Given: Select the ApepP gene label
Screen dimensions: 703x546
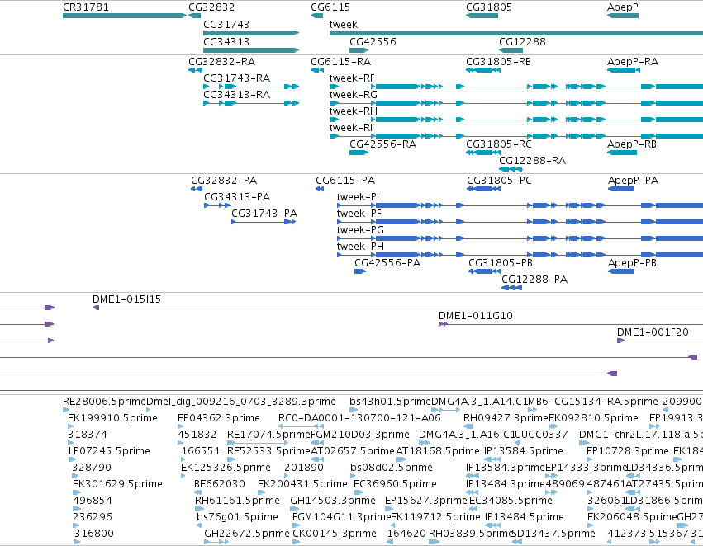Looking at the screenshot, I should [x=622, y=7].
